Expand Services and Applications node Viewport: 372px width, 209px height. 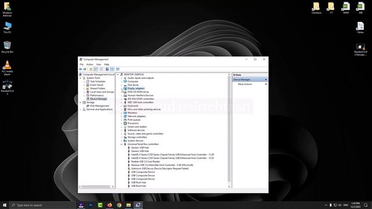coord(80,110)
